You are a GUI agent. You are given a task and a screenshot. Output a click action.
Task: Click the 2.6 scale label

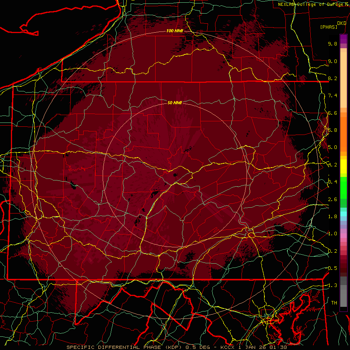coord(332,199)
